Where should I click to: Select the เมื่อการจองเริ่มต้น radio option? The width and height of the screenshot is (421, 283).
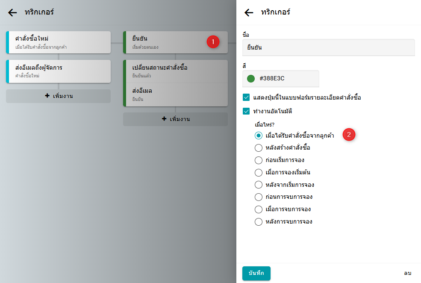[x=258, y=173]
